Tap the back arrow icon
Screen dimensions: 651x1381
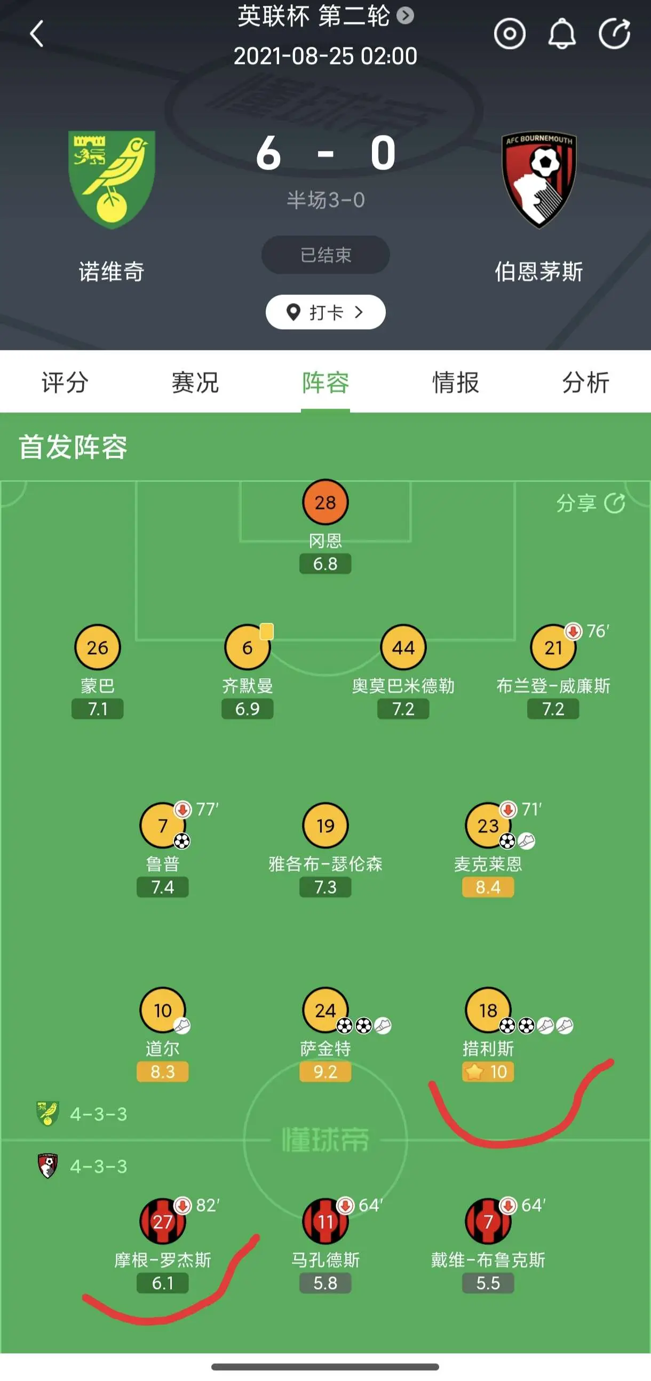pos(36,34)
